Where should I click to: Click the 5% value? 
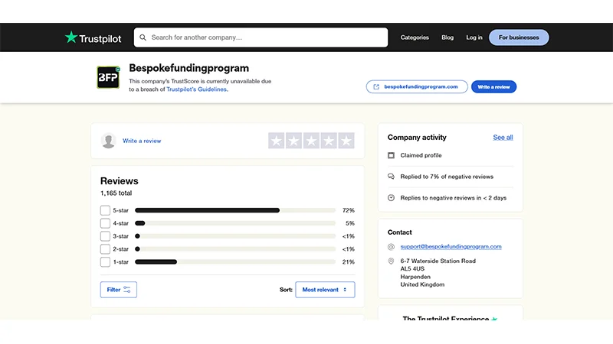[x=350, y=223]
